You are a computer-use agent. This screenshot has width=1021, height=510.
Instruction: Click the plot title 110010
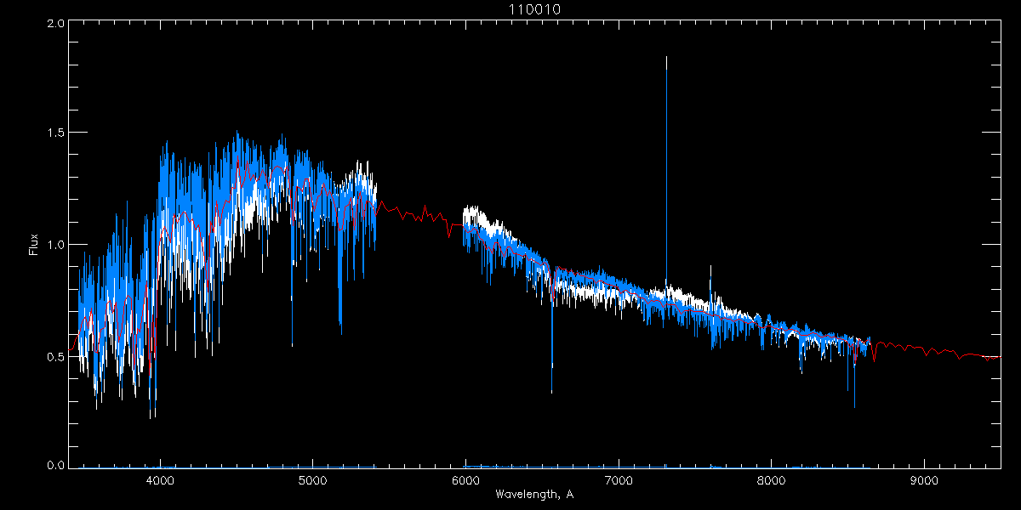pyautogui.click(x=535, y=9)
